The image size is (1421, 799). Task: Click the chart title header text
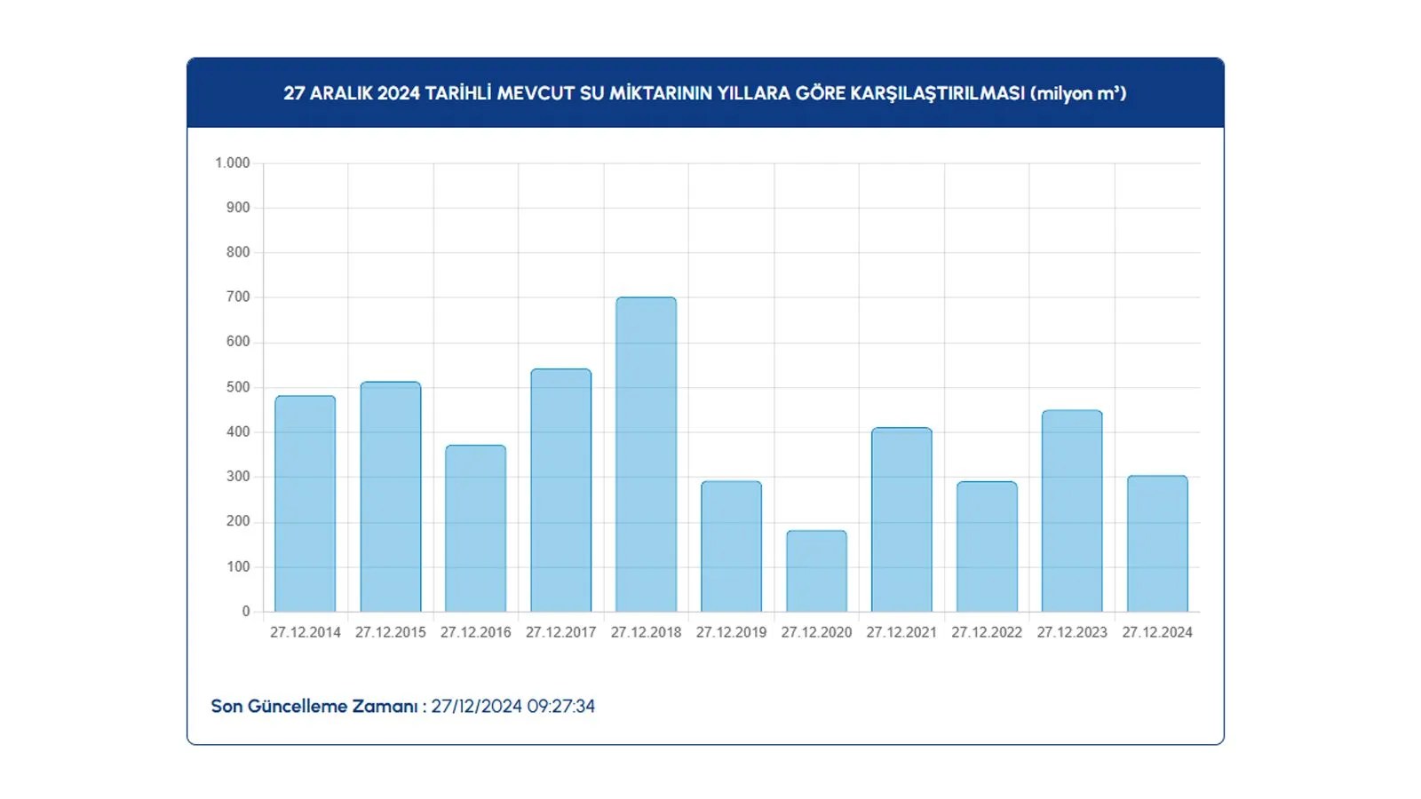705,93
